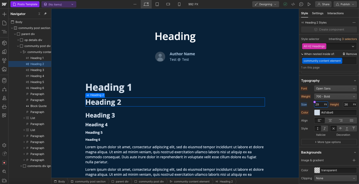Screen dimensions: 359x184
Task: Select the tablet breakpoint
Action: pyautogui.click(x=157, y=4)
